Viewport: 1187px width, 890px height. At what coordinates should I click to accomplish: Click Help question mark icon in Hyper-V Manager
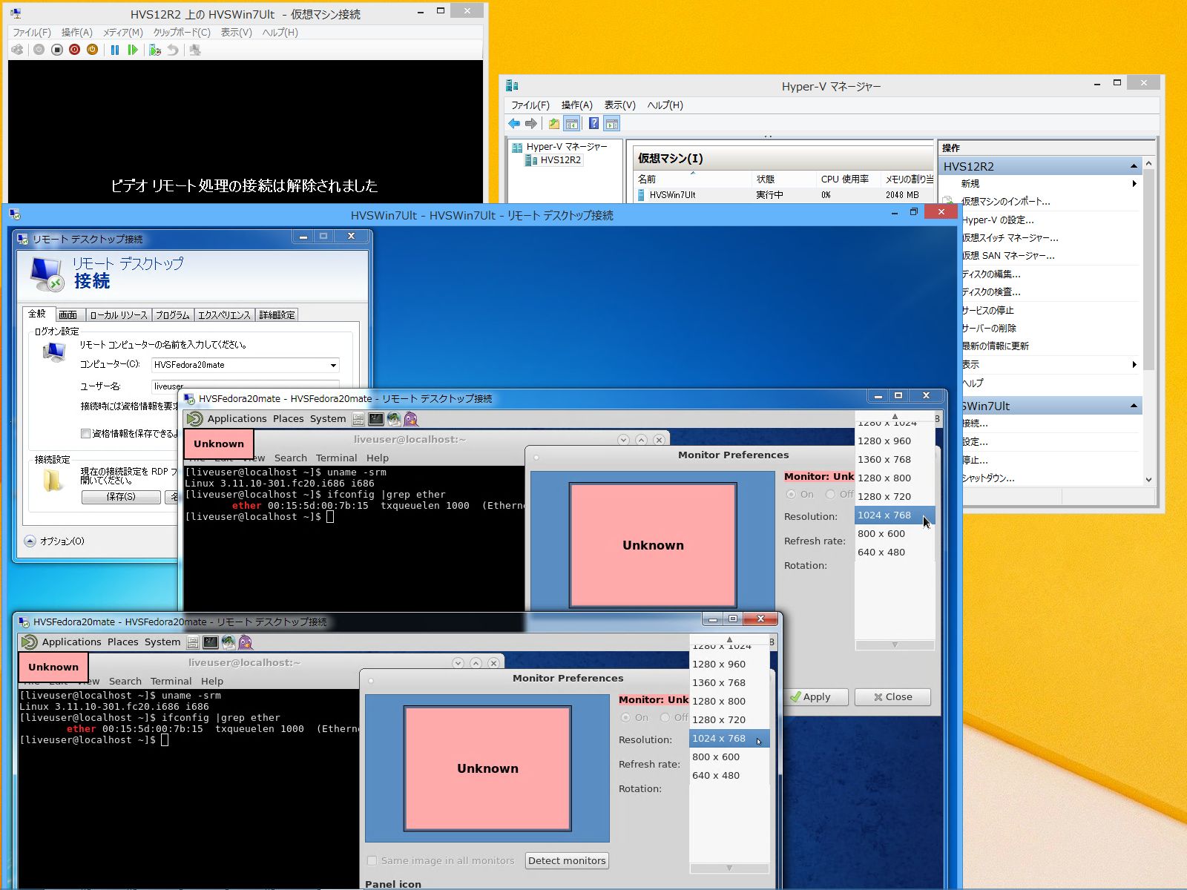click(593, 124)
